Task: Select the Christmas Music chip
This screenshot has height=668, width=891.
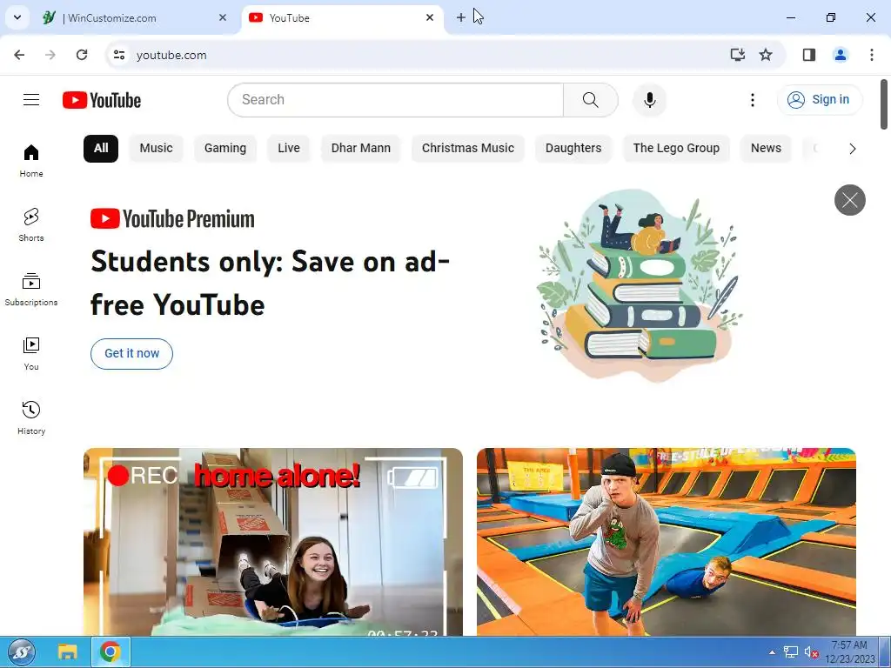Action: point(467,148)
